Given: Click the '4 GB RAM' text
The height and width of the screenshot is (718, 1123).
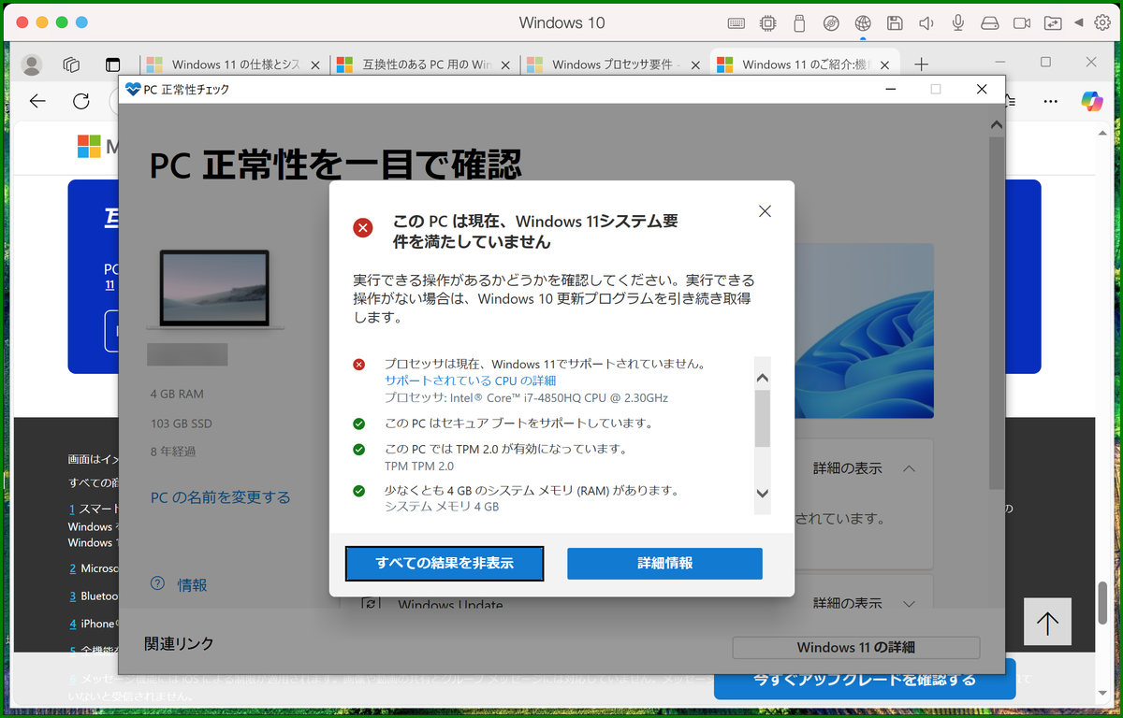Looking at the screenshot, I should pyautogui.click(x=177, y=394).
